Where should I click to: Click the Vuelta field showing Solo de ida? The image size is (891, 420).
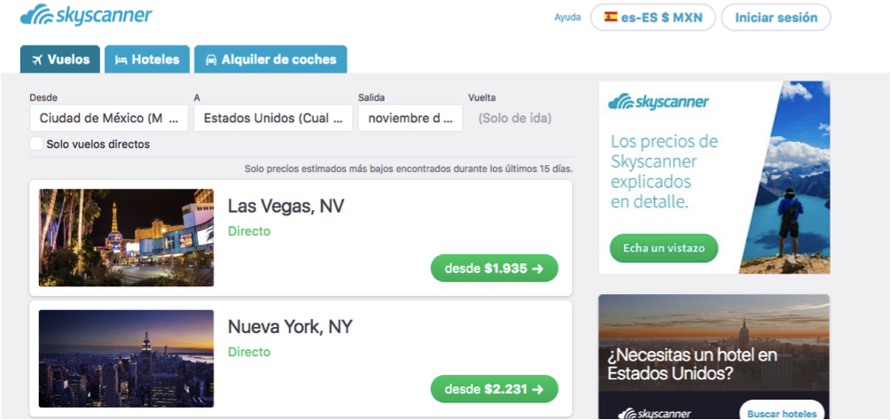coord(515,118)
